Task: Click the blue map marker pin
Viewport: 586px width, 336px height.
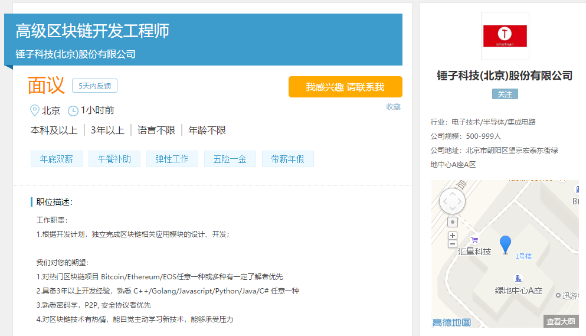Action: pos(505,245)
